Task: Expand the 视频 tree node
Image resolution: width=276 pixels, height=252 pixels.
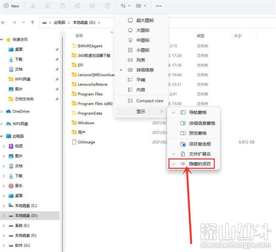Action: (x=4, y=146)
